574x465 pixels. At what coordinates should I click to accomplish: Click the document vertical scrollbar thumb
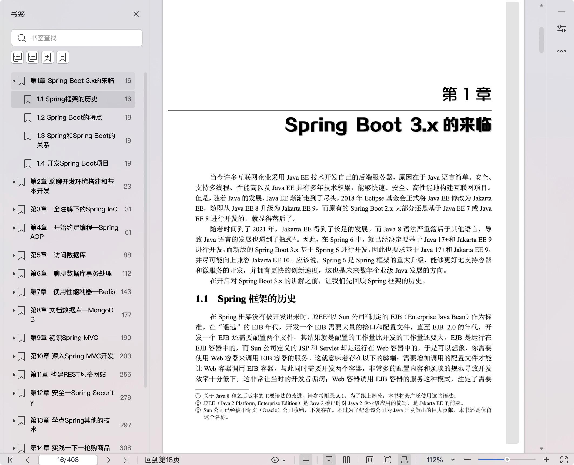(542, 40)
